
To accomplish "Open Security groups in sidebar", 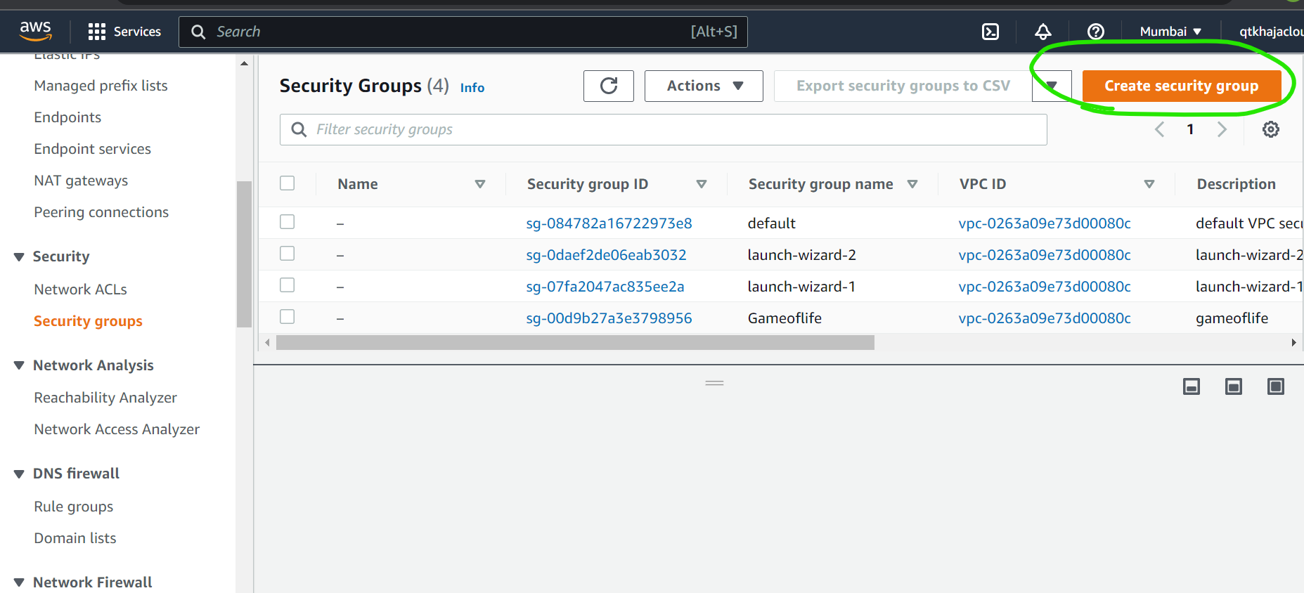I will point(89,321).
